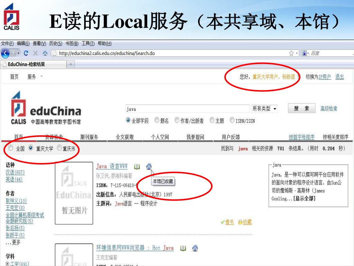Expand more authors via …更多
354x266 pixels.
tap(13, 242)
